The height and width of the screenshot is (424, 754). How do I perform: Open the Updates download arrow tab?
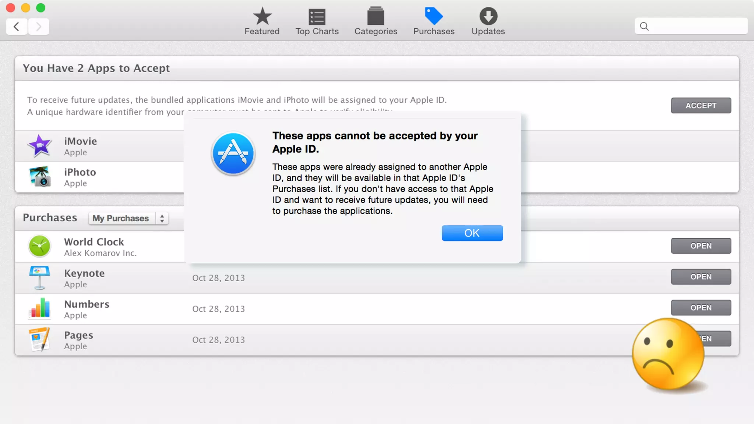coord(488,21)
